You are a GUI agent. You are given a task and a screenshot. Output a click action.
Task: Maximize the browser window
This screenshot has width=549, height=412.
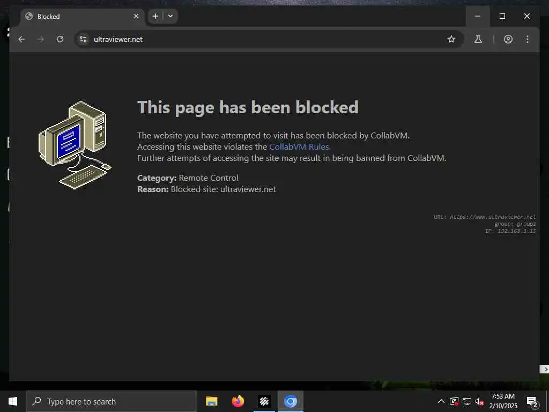(502, 16)
